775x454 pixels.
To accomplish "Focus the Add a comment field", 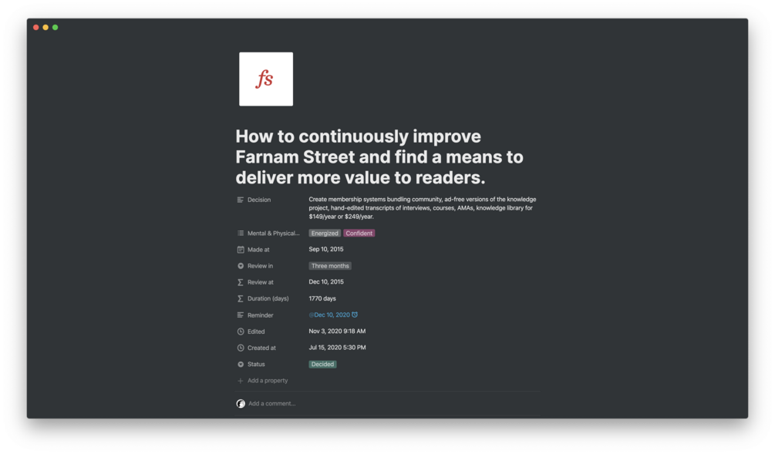I will pyautogui.click(x=272, y=404).
